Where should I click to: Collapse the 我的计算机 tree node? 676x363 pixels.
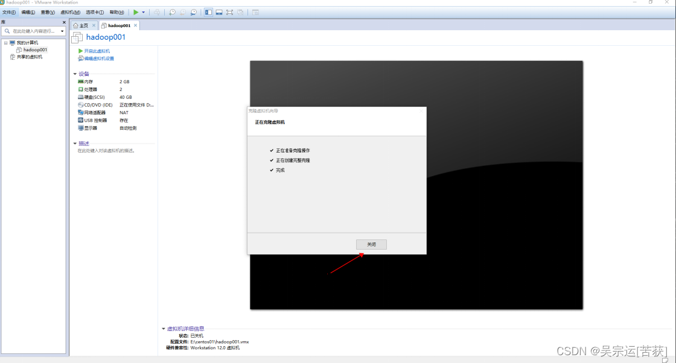tap(5, 43)
